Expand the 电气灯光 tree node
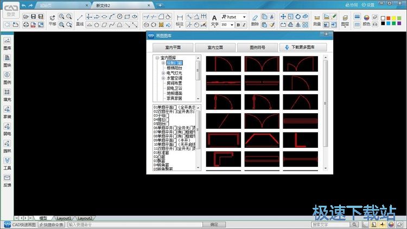This screenshot has height=229, width=407. click(x=163, y=72)
